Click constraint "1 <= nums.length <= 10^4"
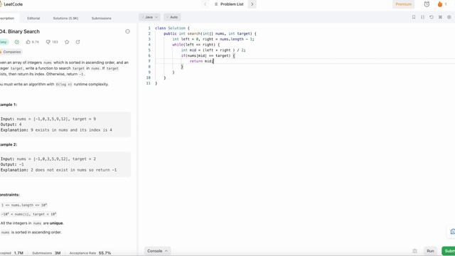This screenshot has width=455, height=256. pyautogui.click(x=23, y=206)
